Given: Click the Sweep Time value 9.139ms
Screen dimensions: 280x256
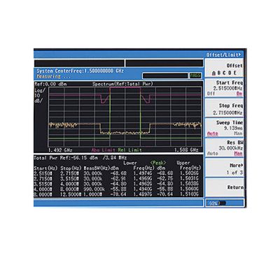Looking at the screenshot, I should (233, 128).
